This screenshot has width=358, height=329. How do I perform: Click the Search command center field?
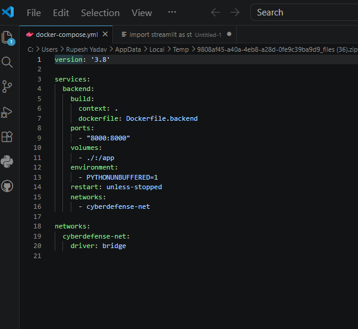304,12
